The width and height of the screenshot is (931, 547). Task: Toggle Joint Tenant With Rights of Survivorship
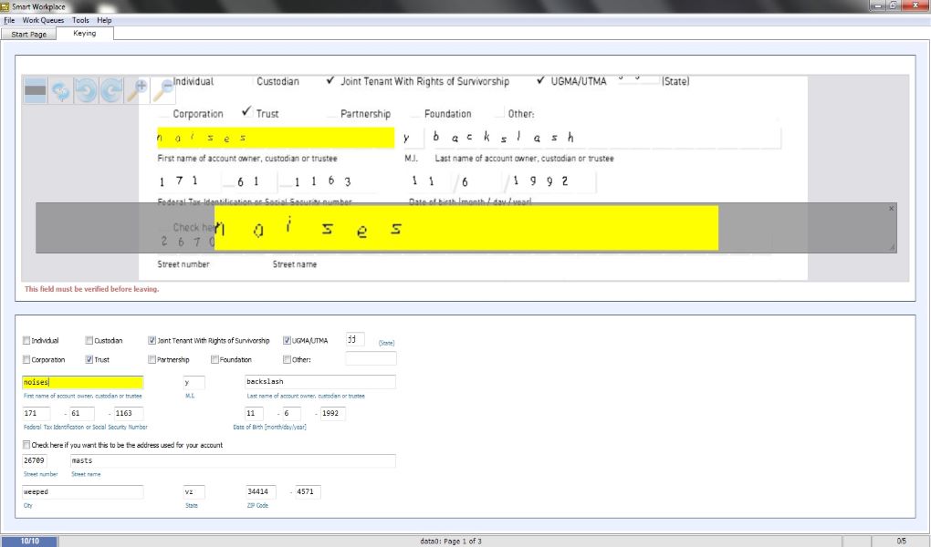(x=152, y=341)
